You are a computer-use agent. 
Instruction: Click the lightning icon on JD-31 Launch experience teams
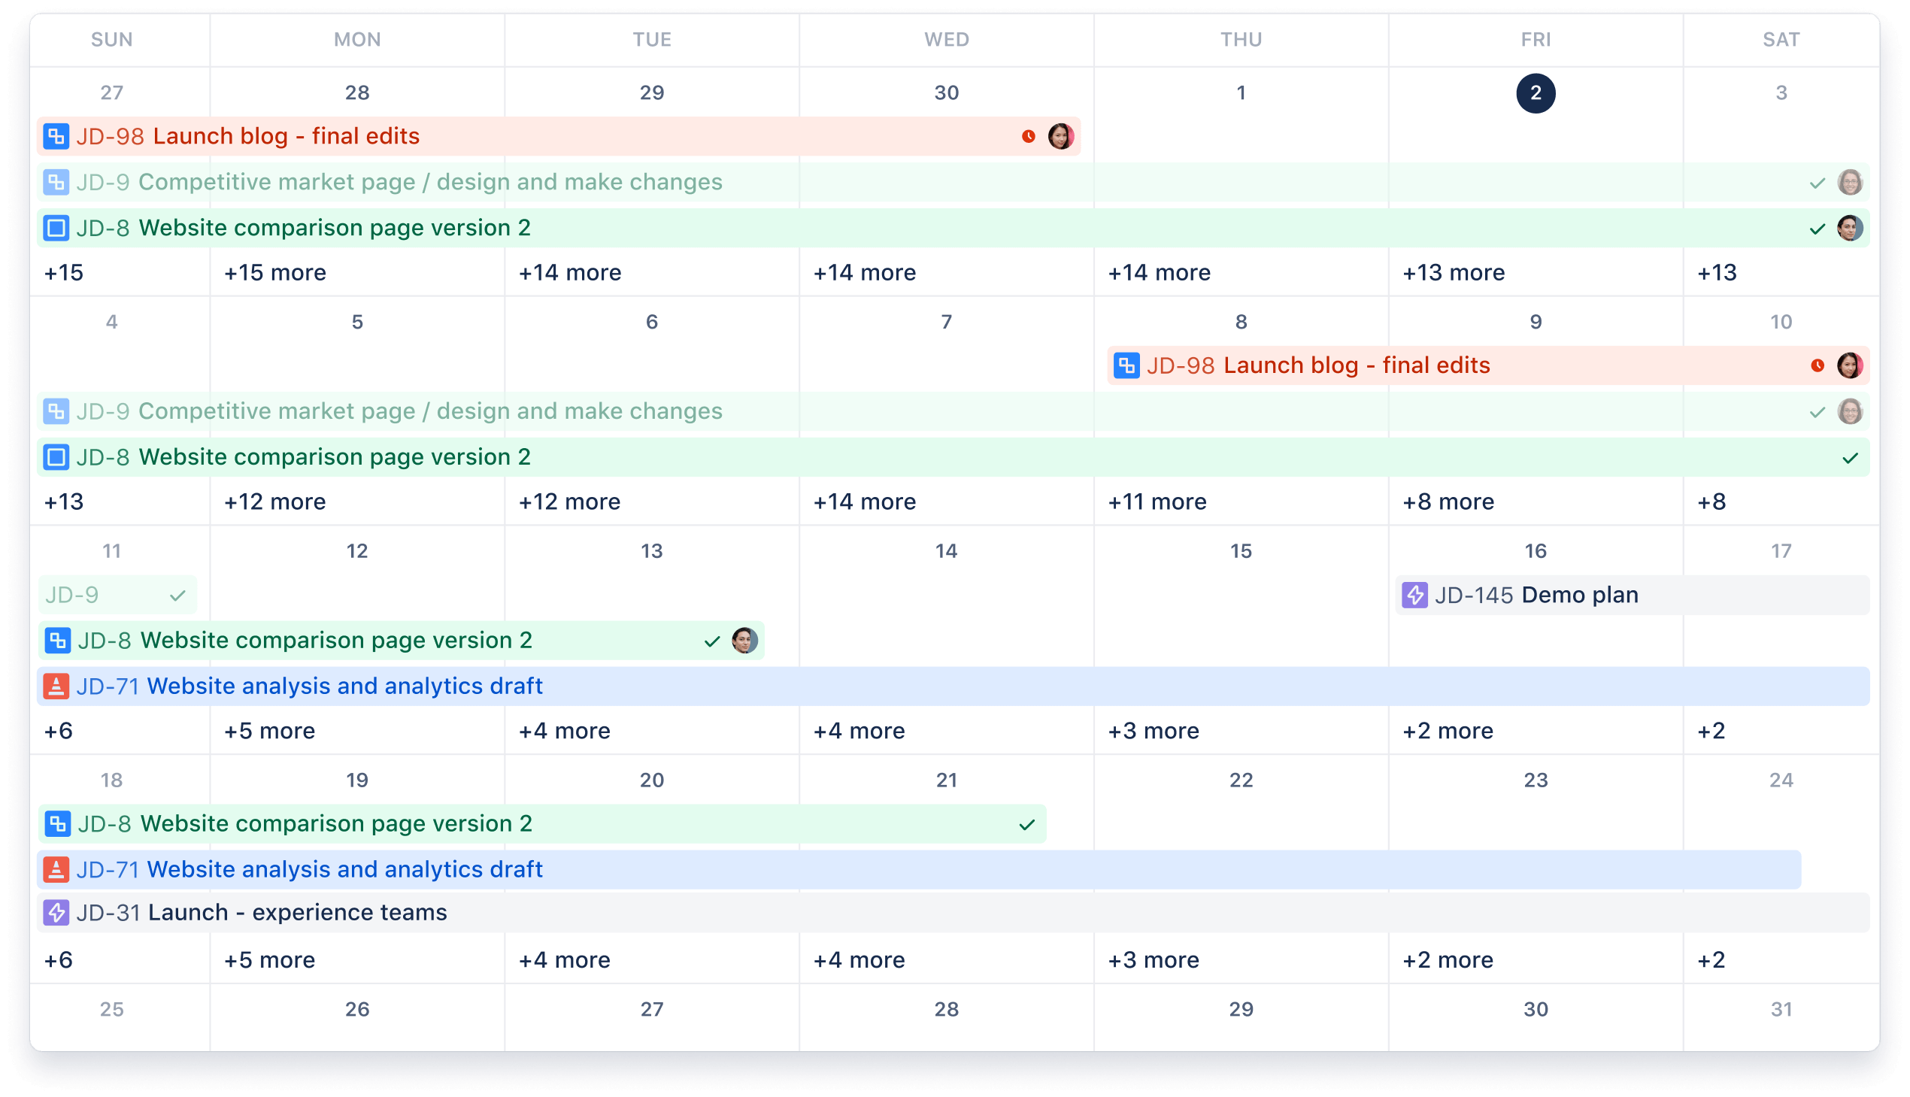coord(56,911)
